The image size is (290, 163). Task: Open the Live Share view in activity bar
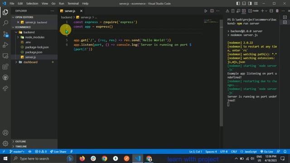(x=5, y=88)
